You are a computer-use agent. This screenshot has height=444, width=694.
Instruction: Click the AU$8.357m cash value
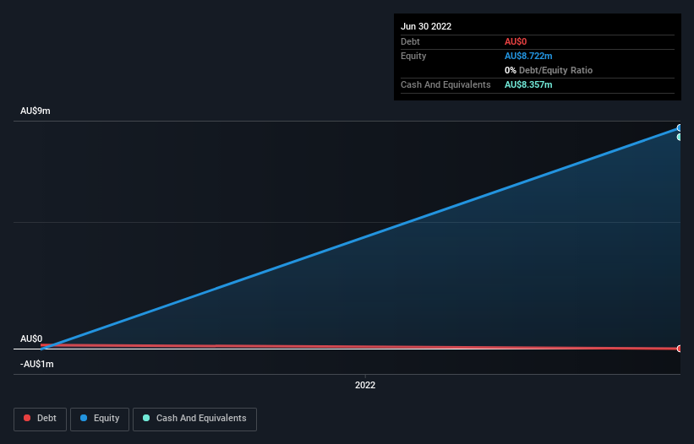click(528, 84)
